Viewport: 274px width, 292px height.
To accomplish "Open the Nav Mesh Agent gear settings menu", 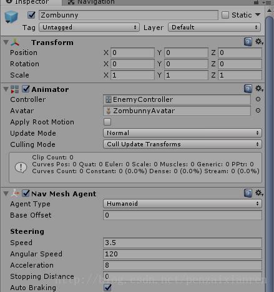I will 259,193.
